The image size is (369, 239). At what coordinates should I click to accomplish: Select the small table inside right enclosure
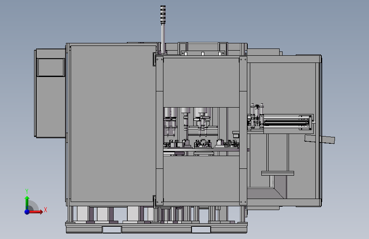277,174
